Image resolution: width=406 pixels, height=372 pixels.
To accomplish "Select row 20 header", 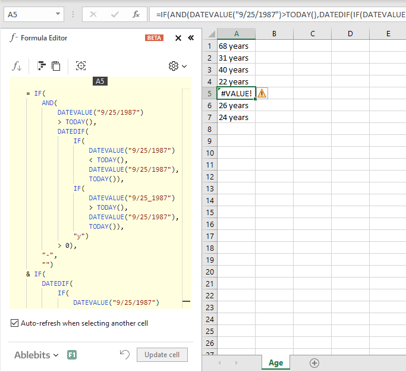I will tap(209, 272).
